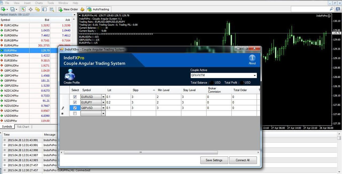Image resolution: width=342 pixels, height=174 pixels.
Task: Open the Charts menu
Action: pos(39,3)
